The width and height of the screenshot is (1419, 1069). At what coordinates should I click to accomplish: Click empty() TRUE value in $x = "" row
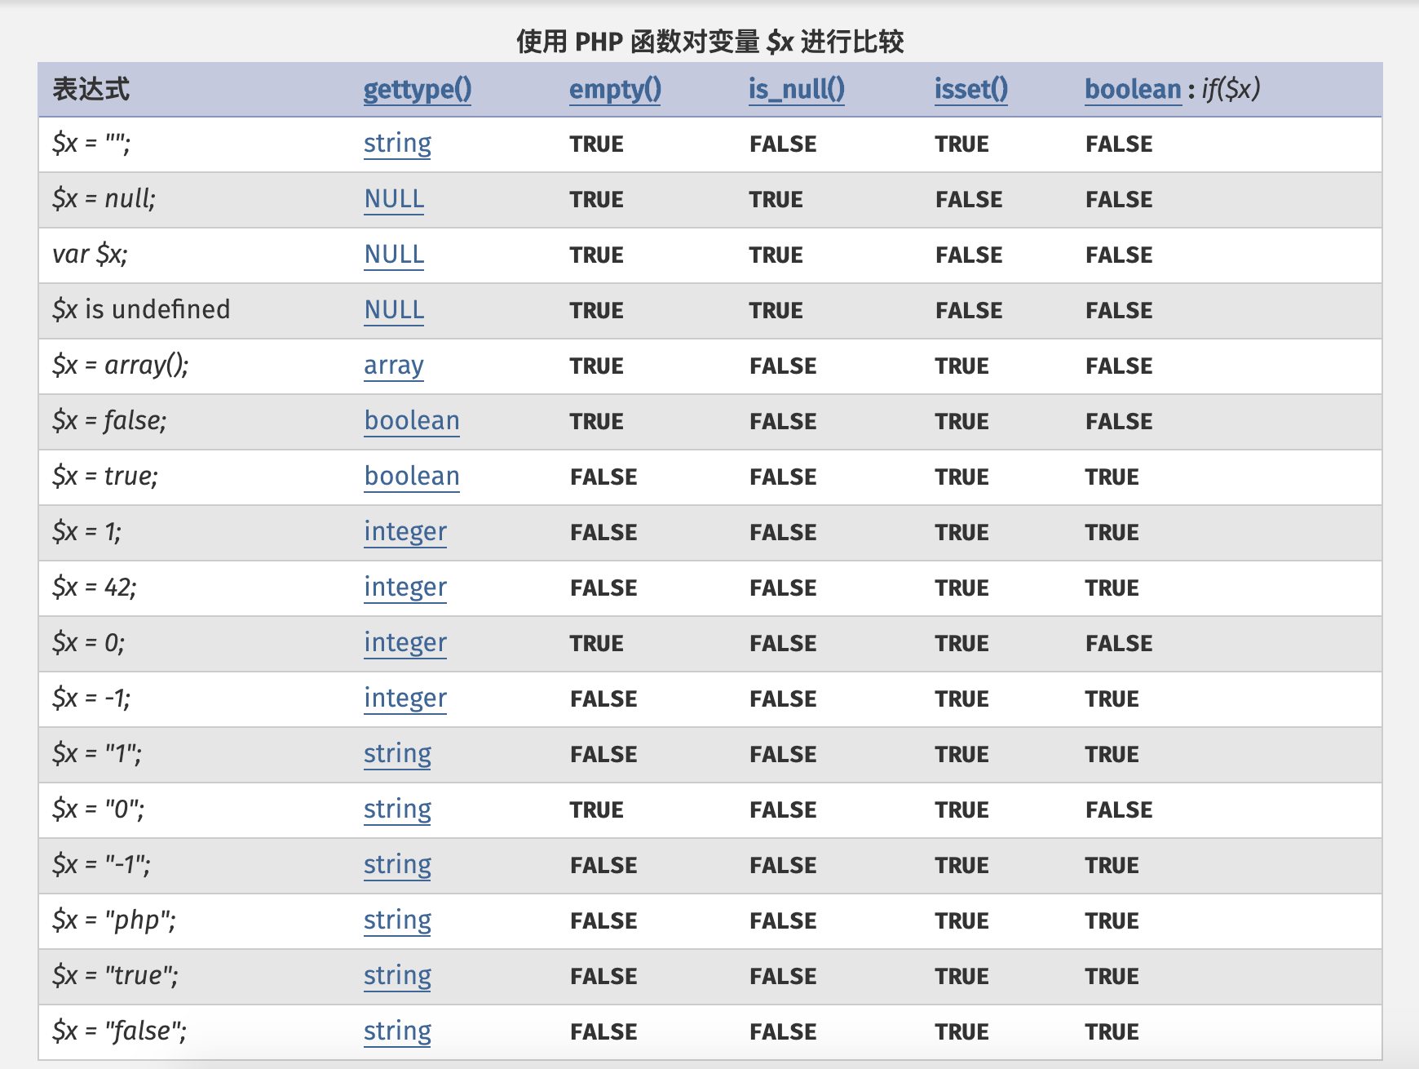pyautogui.click(x=596, y=144)
